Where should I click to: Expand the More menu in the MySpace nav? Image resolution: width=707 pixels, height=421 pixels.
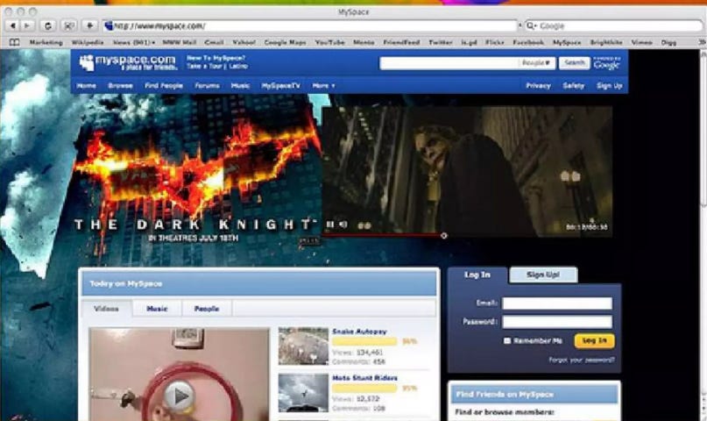coord(324,86)
